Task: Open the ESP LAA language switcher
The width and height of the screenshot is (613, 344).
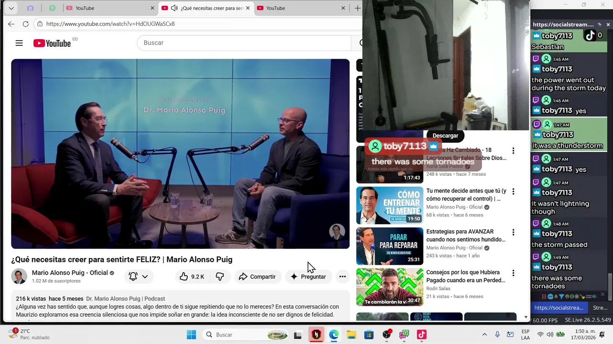Action: (525, 334)
